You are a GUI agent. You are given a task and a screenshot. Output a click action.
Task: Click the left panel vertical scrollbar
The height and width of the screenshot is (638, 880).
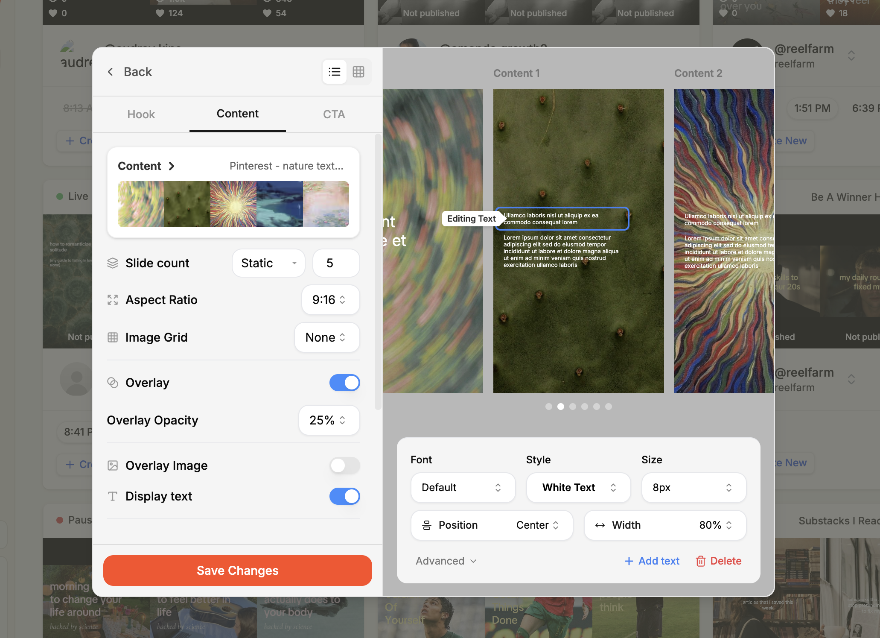pyautogui.click(x=378, y=272)
